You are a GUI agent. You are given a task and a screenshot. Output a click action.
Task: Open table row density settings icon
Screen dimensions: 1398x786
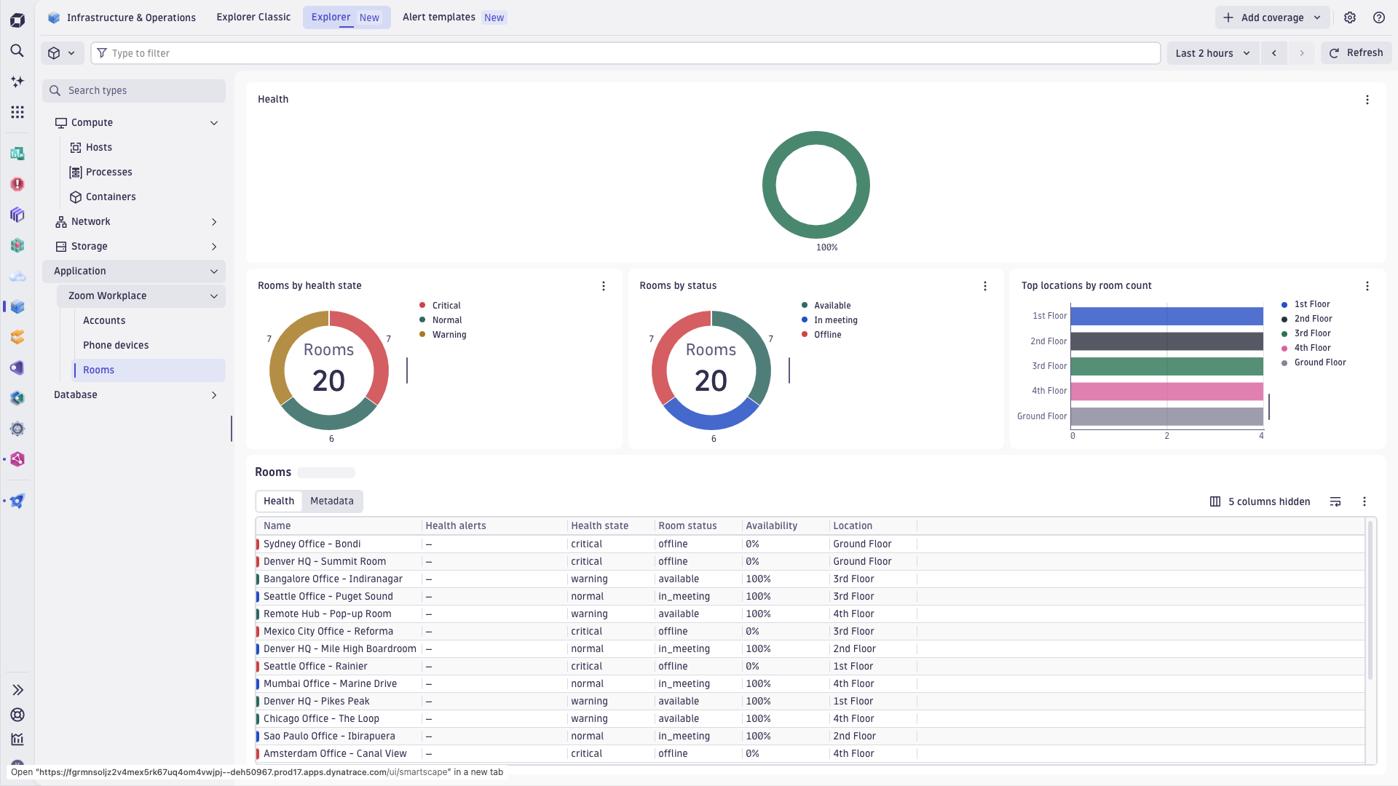tap(1335, 501)
